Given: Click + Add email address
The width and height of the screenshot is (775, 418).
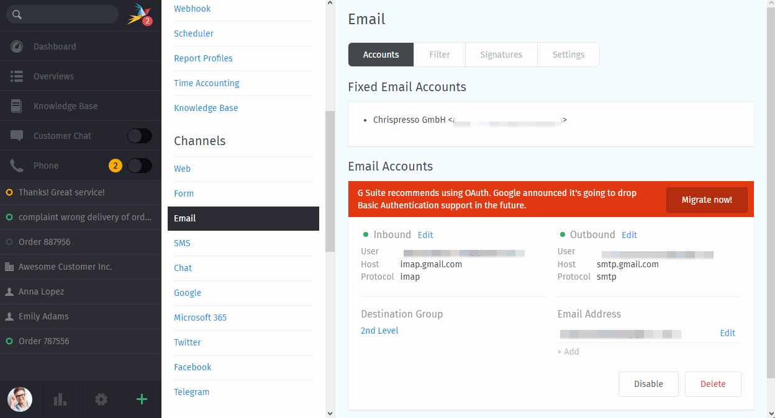Looking at the screenshot, I should (x=568, y=352).
